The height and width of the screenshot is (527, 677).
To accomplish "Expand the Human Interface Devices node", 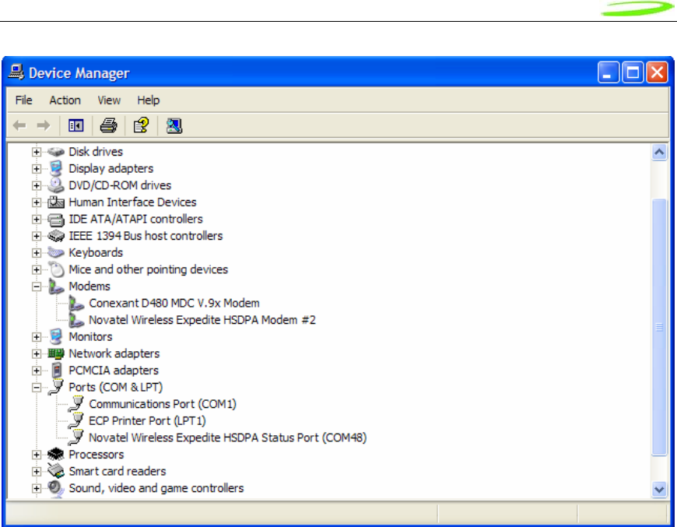I will click(x=37, y=202).
